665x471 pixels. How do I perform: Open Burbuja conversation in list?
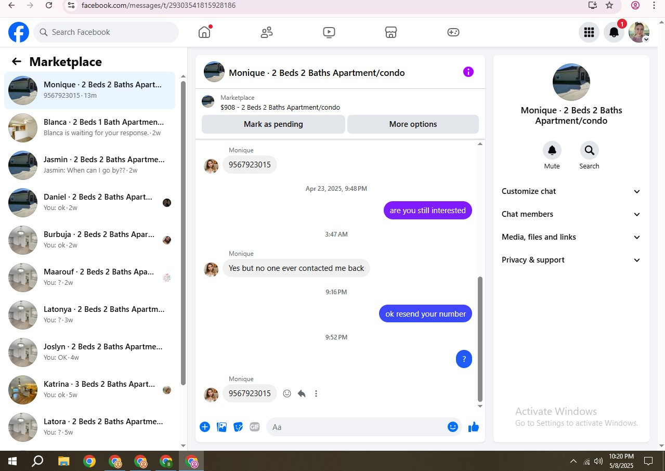(x=89, y=240)
